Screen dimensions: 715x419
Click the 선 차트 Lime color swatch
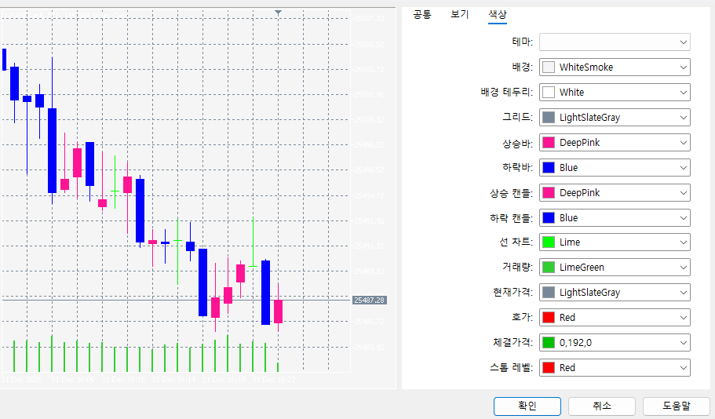tap(549, 242)
